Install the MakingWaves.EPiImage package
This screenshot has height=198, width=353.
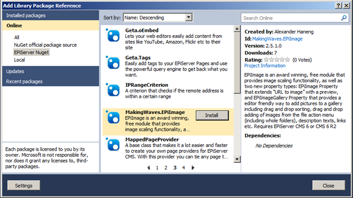[x=212, y=115]
